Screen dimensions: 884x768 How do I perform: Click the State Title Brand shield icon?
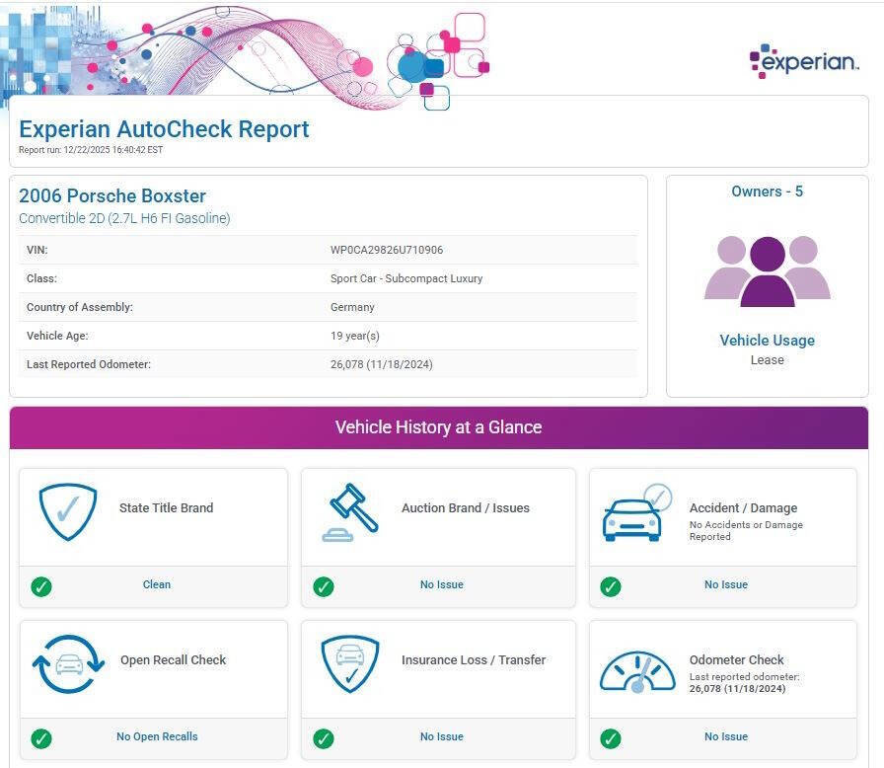[x=68, y=511]
